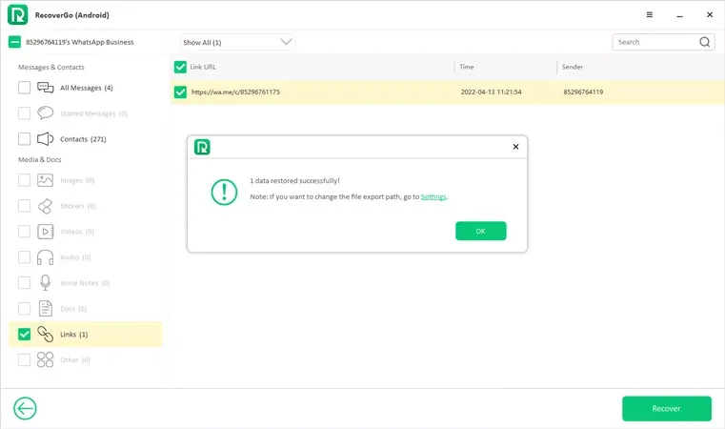Click the https://wa.me/c/85296761175 link text
Image resolution: width=725 pixels, height=429 pixels.
click(x=236, y=92)
